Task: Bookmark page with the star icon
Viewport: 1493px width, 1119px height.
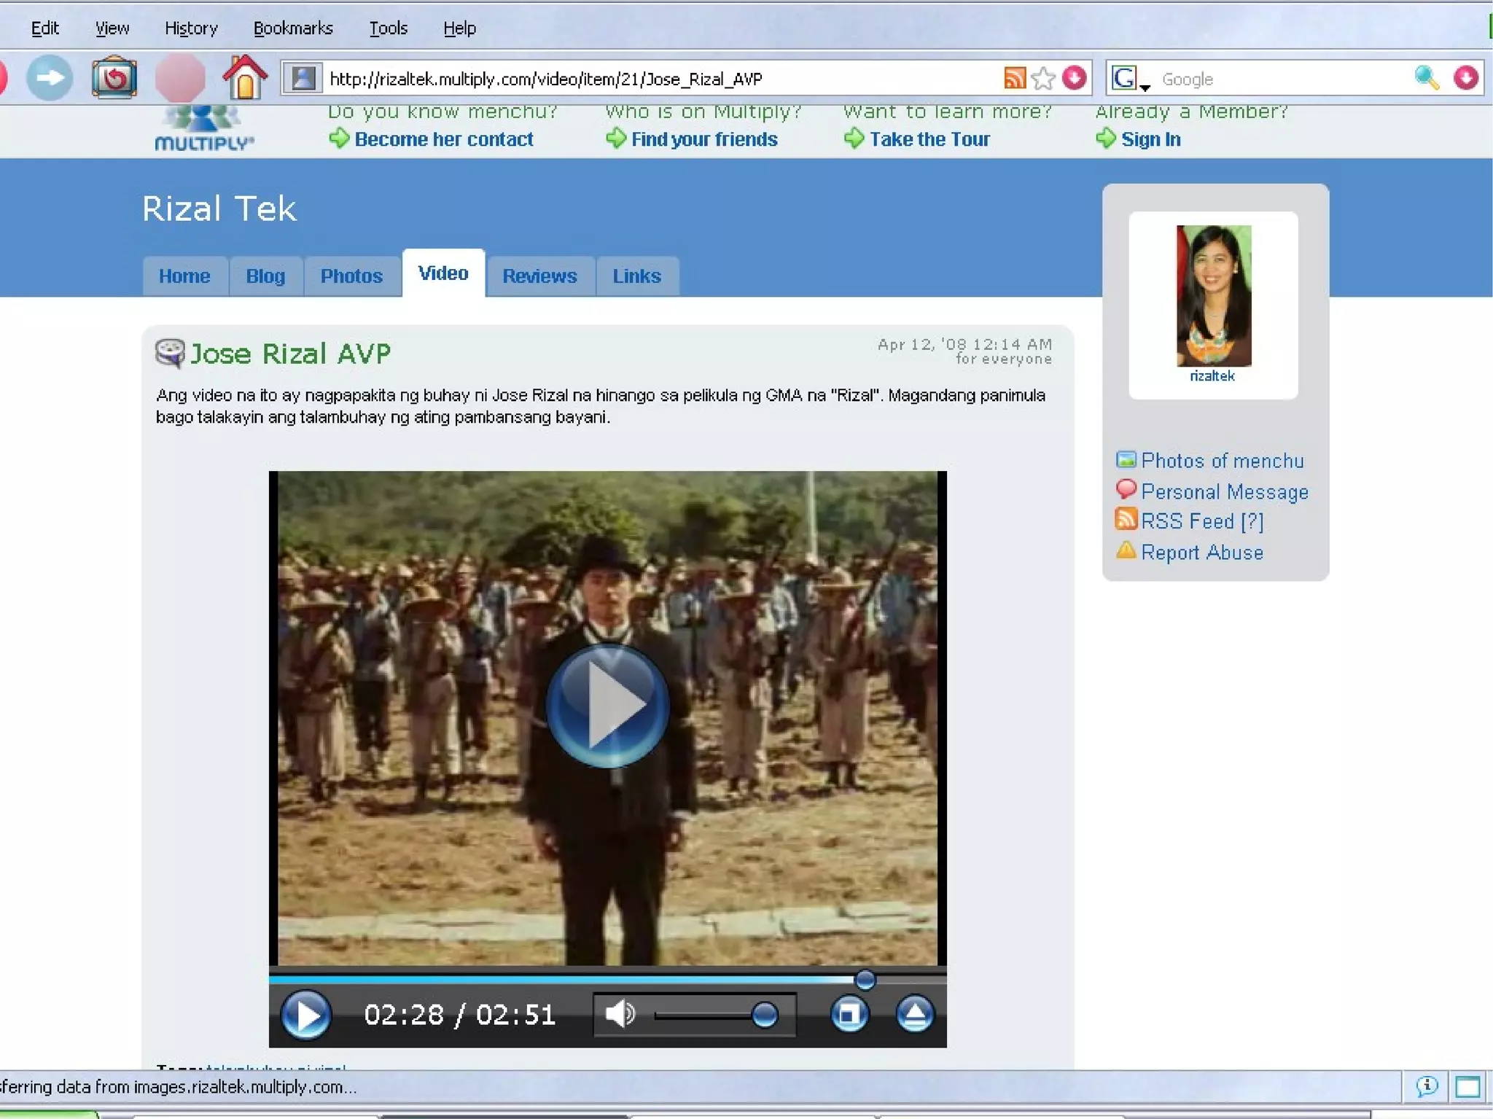Action: [1043, 78]
